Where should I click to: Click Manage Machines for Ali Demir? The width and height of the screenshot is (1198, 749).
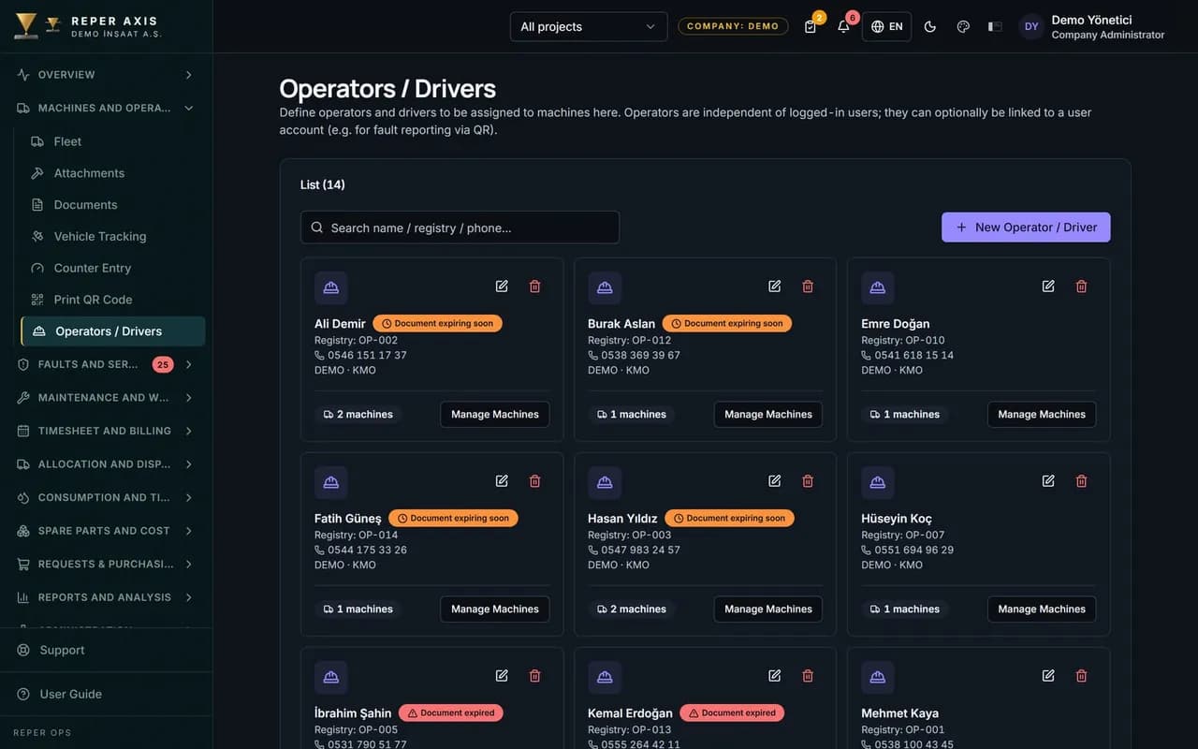click(x=495, y=415)
